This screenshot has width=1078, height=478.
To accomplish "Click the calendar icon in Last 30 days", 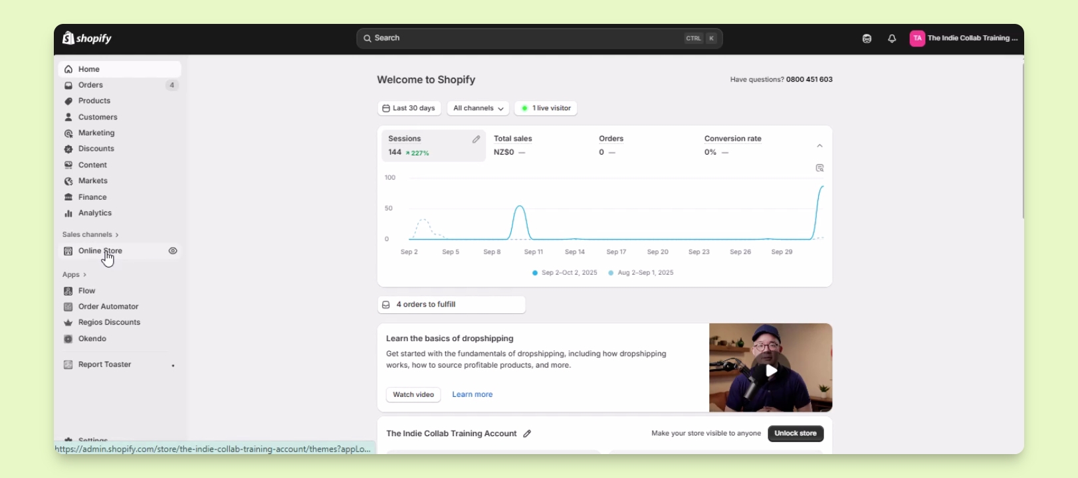I will (386, 108).
